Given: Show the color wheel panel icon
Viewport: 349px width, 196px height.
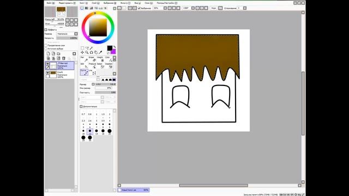Looking at the screenshot, I should click(x=82, y=8).
